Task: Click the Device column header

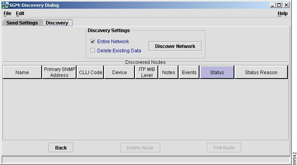Action: tap(119, 72)
